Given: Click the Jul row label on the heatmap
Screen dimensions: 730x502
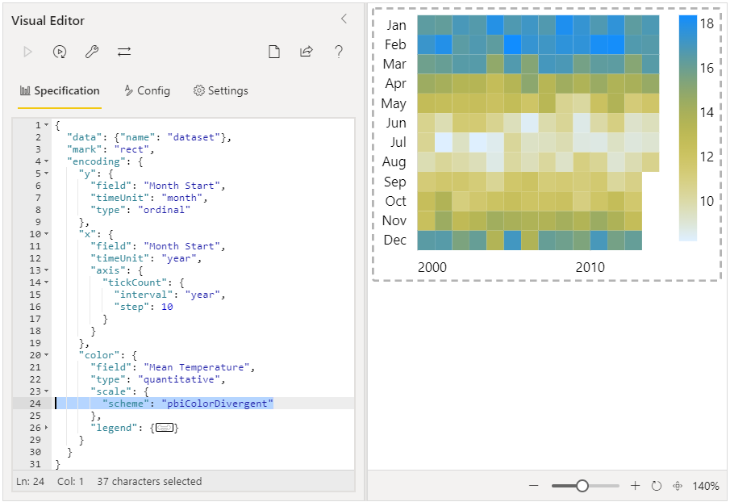Looking at the screenshot, I should [398, 142].
